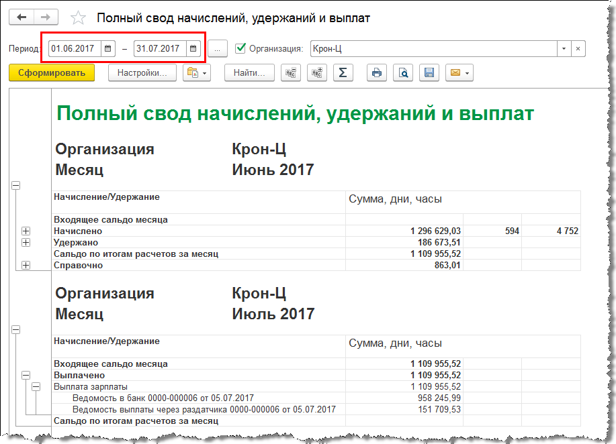616x444 pixels.
Task: Collapse the Июнь 2017 section
Action: (15, 186)
